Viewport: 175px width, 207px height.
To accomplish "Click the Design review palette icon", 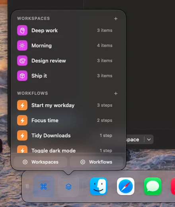I will click(22, 61).
